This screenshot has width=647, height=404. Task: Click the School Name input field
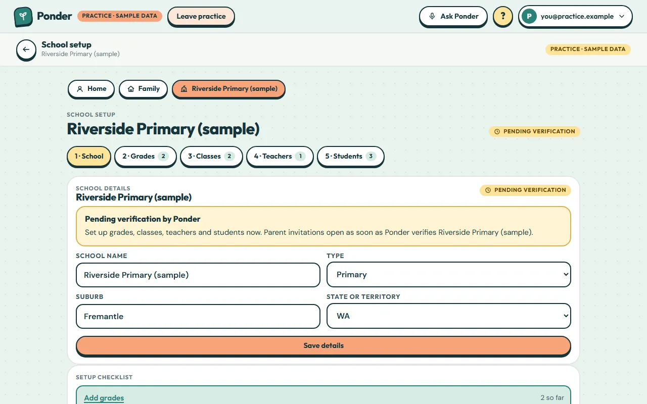pos(198,275)
